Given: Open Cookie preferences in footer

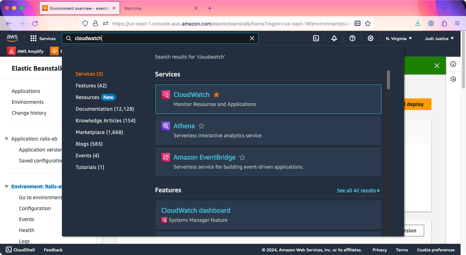Looking at the screenshot, I should 436,250.
